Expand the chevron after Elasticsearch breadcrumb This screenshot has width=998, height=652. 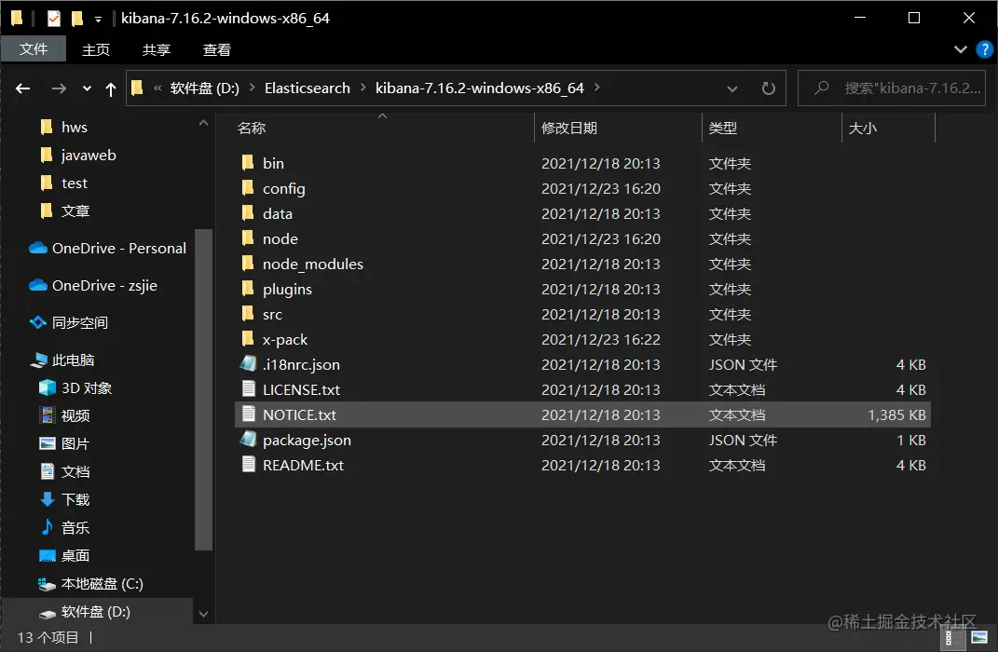[x=362, y=88]
